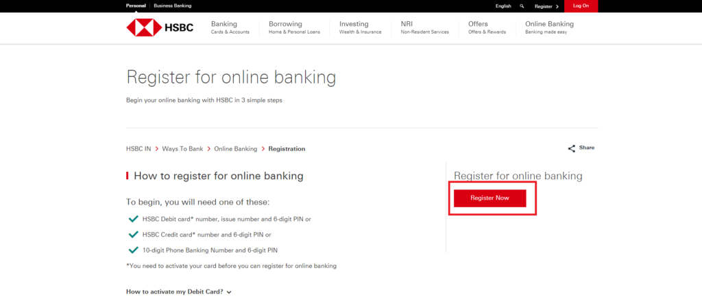This screenshot has height=301, width=702.
Task: Click the Register link in top bar
Action: (x=543, y=7)
